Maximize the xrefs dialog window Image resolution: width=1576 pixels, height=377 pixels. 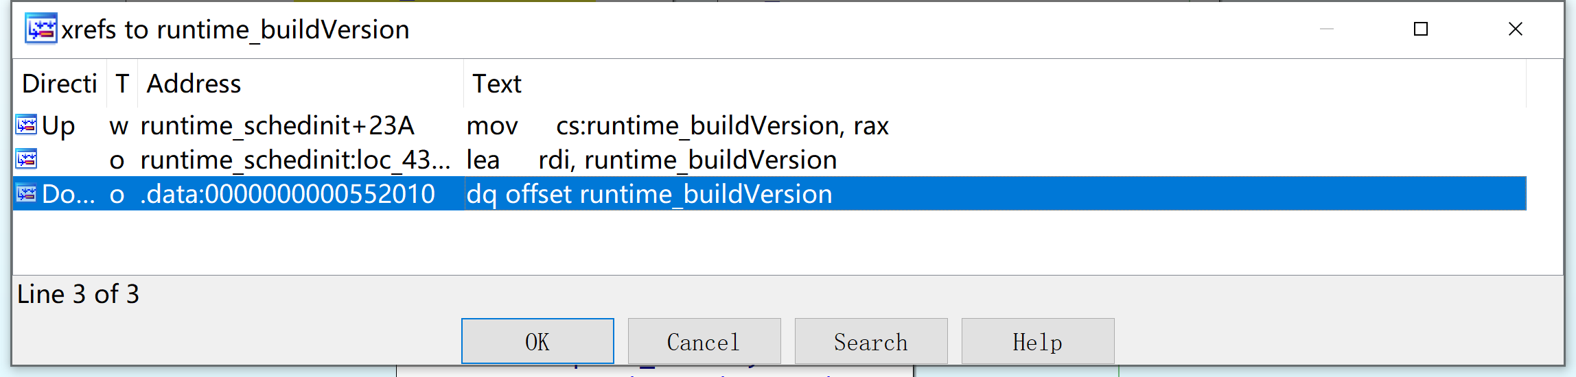(x=1421, y=29)
